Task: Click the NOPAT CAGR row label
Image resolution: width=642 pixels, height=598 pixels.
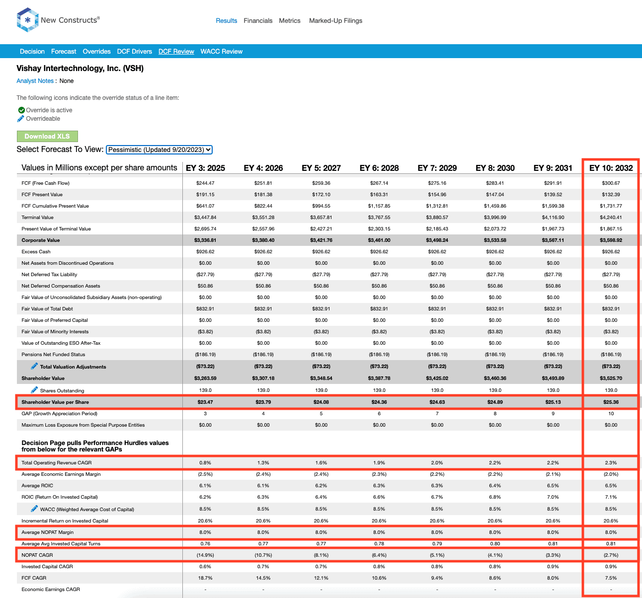Action: (37, 555)
